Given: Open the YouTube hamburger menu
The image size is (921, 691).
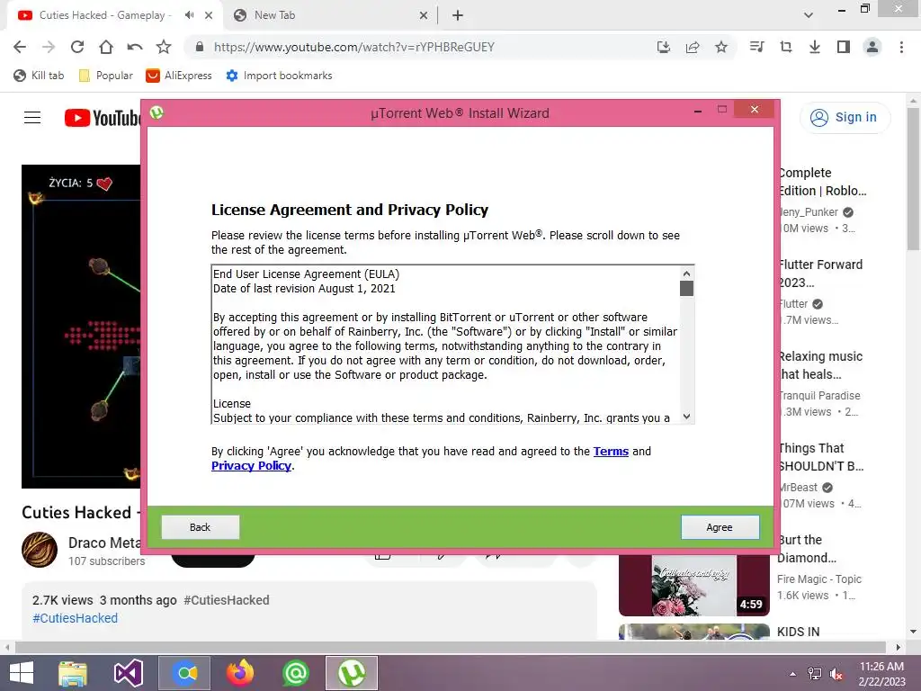Looking at the screenshot, I should [32, 118].
